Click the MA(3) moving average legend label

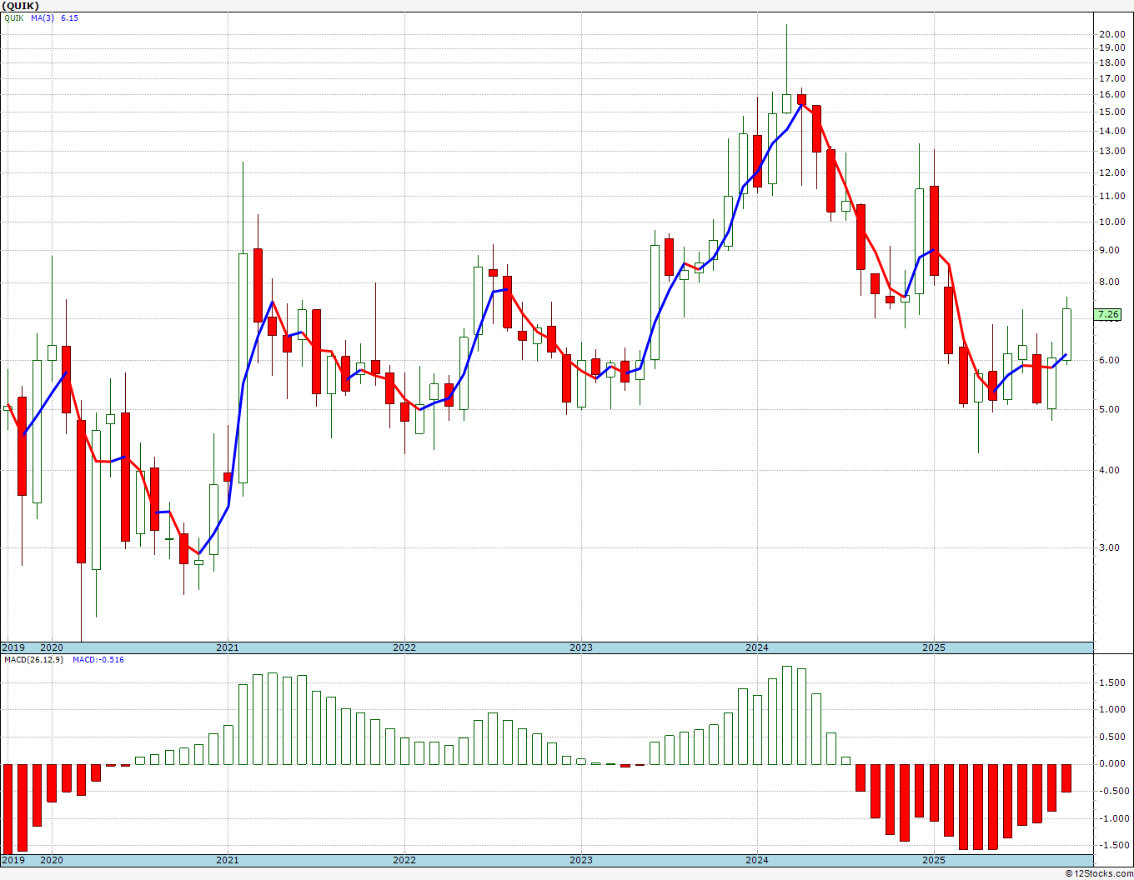43,17
